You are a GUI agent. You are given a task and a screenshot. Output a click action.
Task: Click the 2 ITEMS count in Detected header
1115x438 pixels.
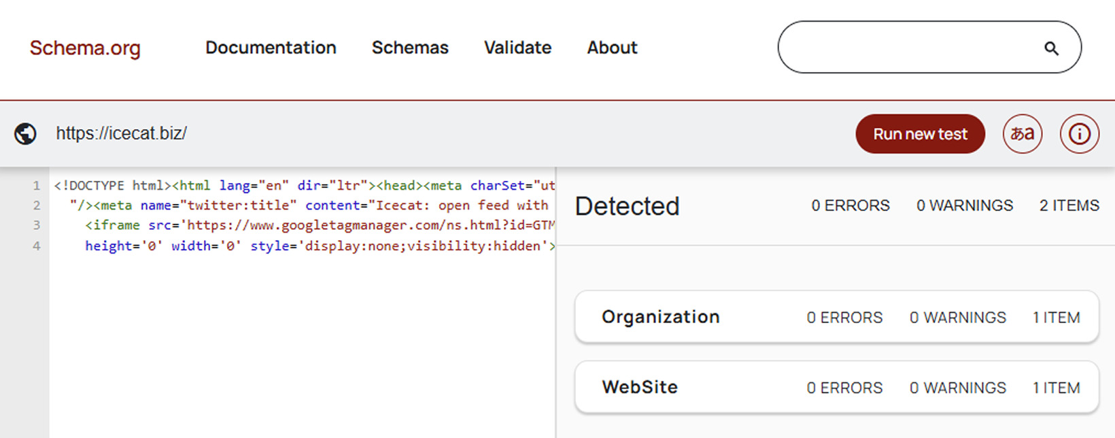1069,205
